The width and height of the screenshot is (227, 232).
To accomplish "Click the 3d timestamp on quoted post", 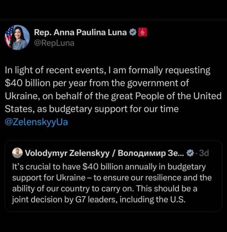I will tap(204, 153).
